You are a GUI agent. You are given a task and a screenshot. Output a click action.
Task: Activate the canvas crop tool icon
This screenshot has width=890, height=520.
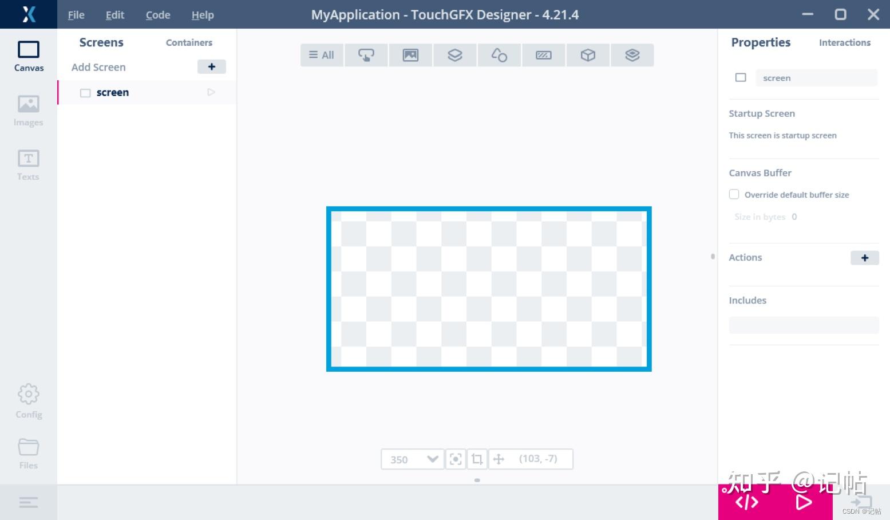[x=477, y=459]
